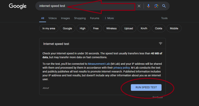This screenshot has width=199, height=106.
Task: Open Google Lens image search
Action: 156,6
